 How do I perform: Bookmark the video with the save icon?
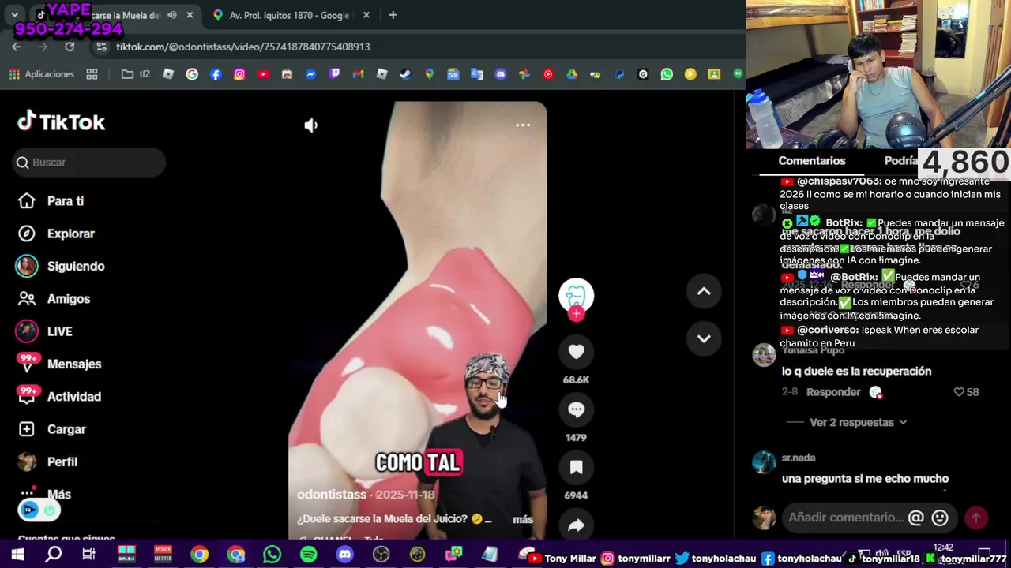(x=576, y=467)
